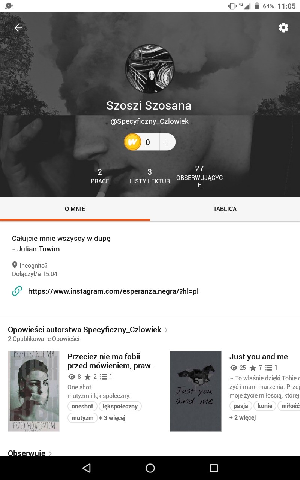300x480 pixels.
Task: Tap the 'oneshot' tag
Action: point(82,406)
